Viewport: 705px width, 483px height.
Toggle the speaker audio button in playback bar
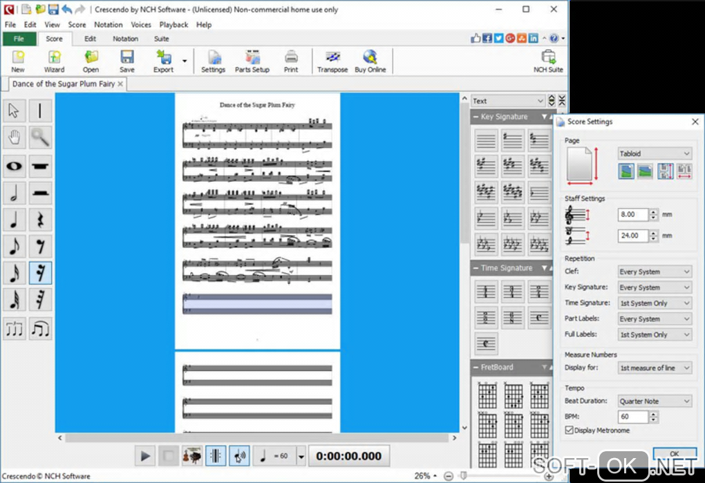point(240,456)
